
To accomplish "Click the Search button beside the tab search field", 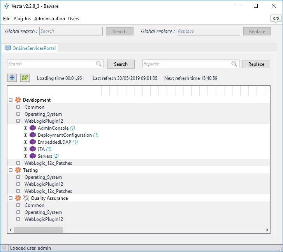I will [121, 64].
